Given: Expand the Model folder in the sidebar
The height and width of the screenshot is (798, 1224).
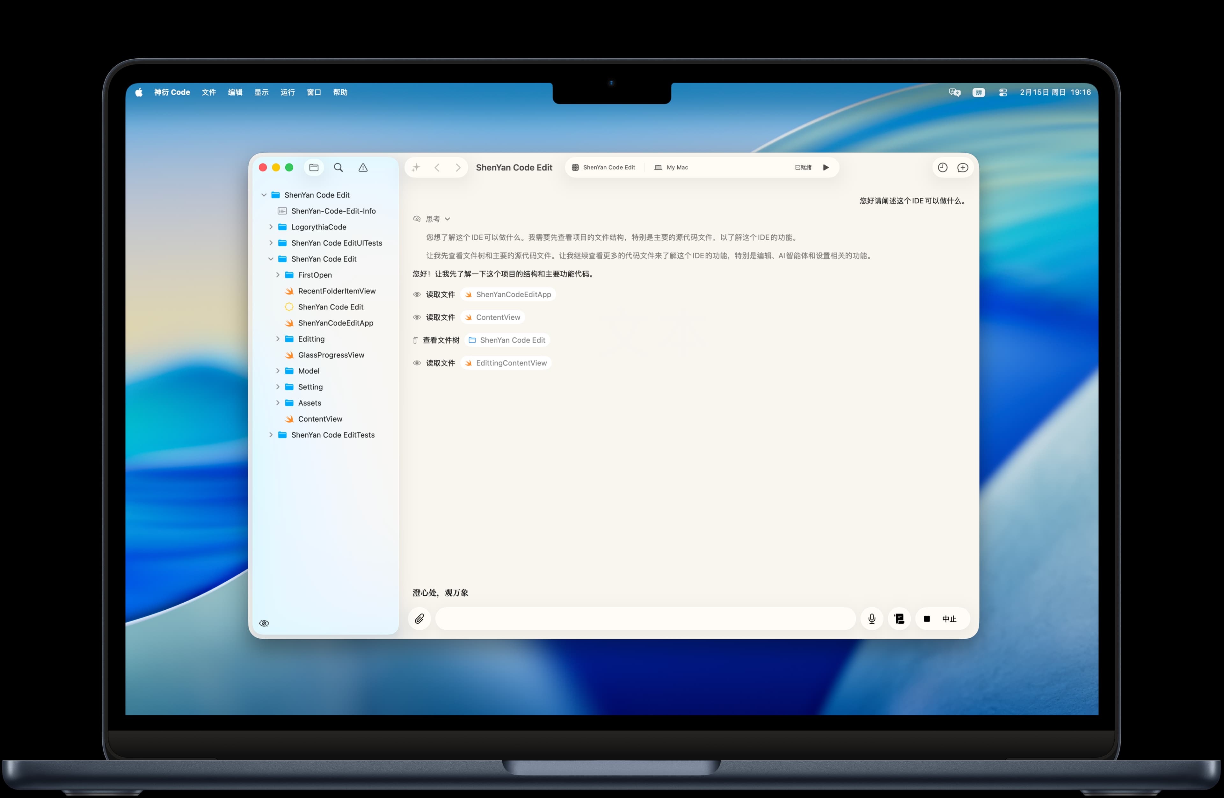Looking at the screenshot, I should pos(278,371).
